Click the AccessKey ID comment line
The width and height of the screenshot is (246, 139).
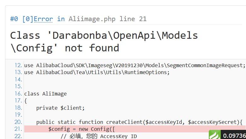[99, 136]
